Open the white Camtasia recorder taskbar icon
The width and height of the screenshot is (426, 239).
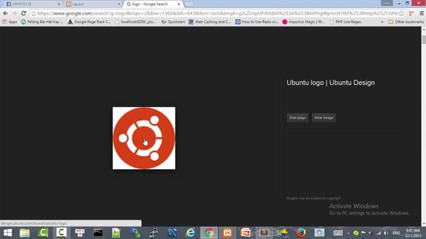click(x=61, y=233)
